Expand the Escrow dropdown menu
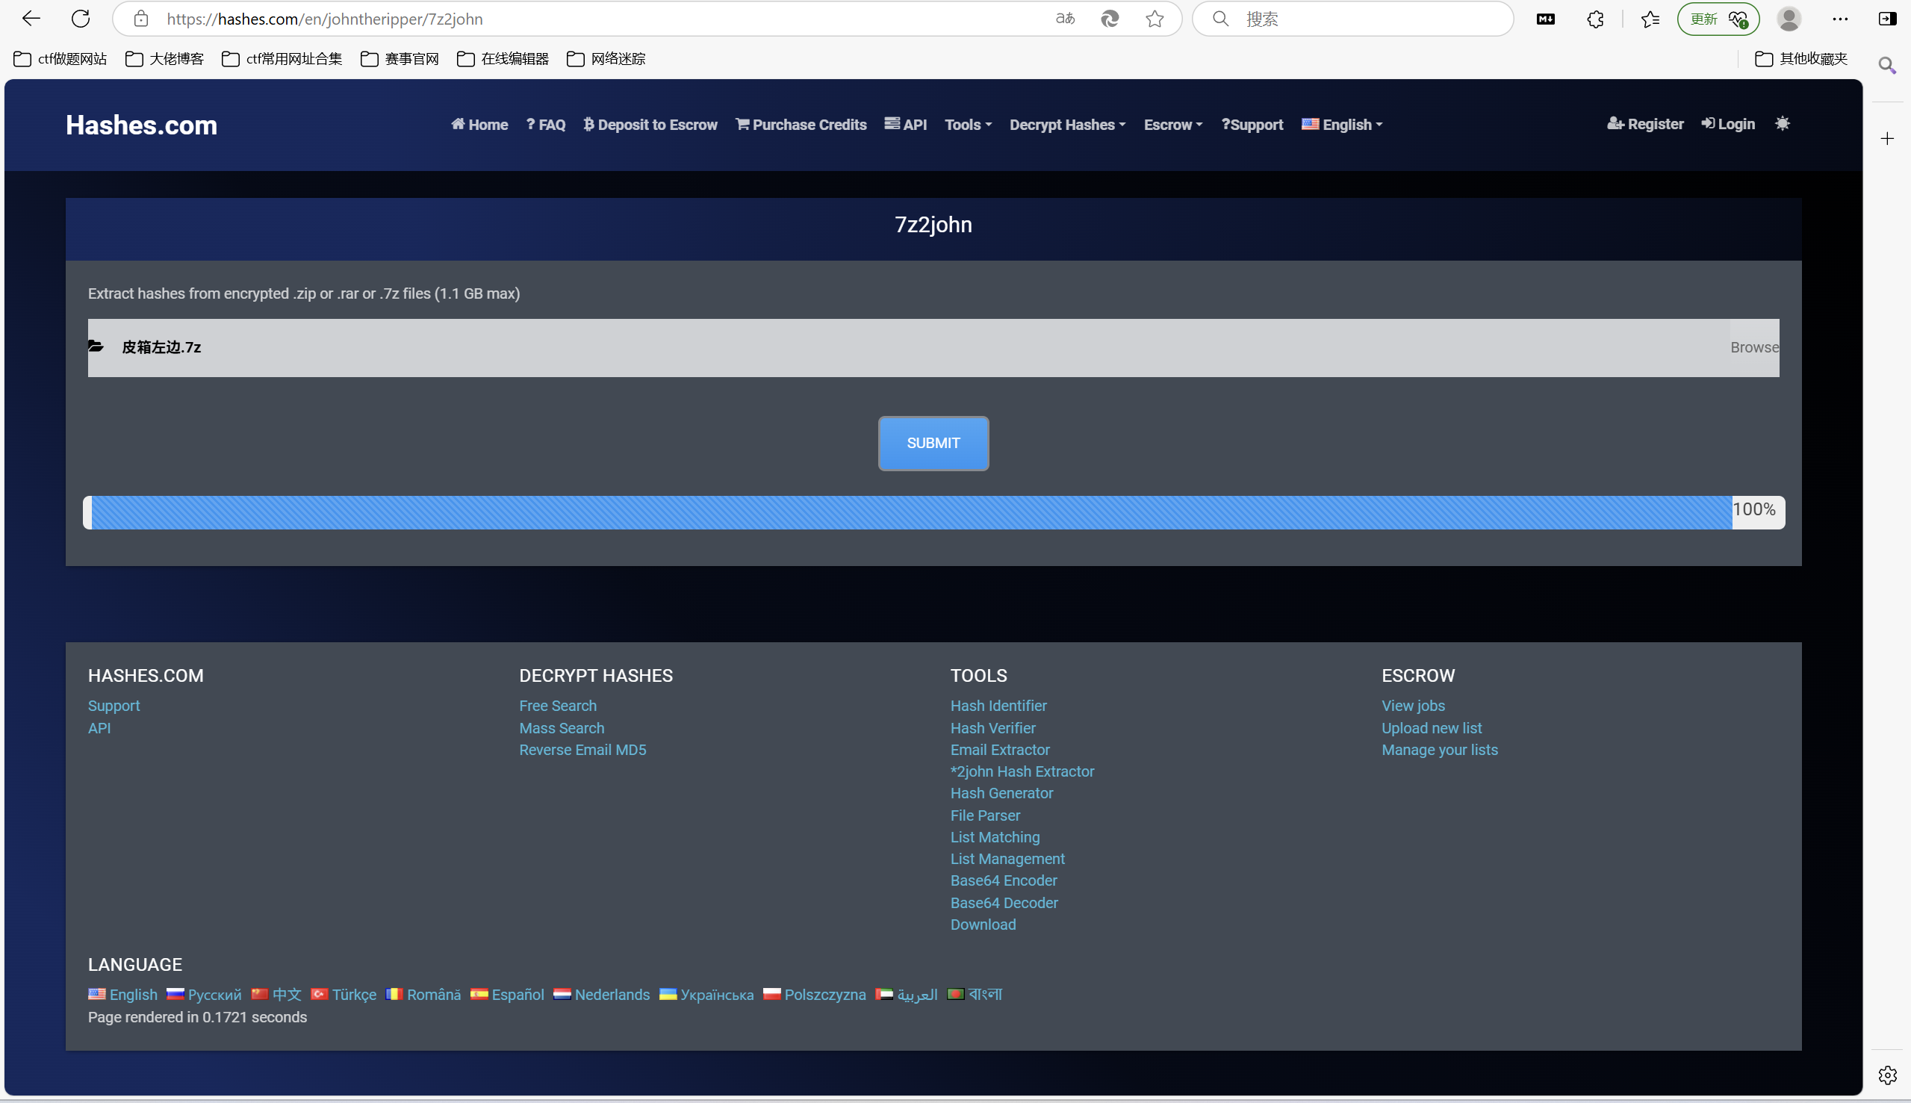Viewport: 1911px width, 1103px height. 1172,124
